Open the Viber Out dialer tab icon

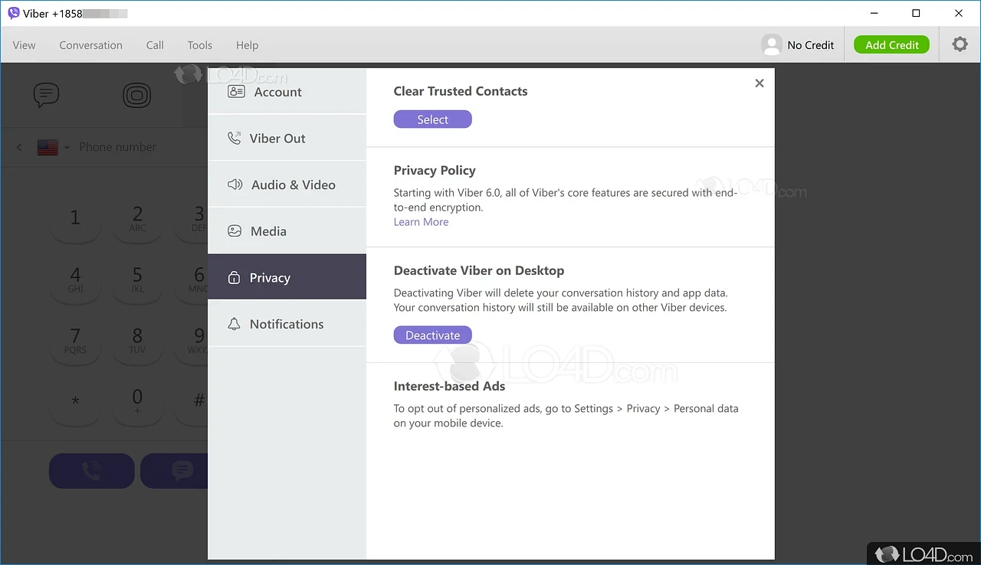(137, 95)
